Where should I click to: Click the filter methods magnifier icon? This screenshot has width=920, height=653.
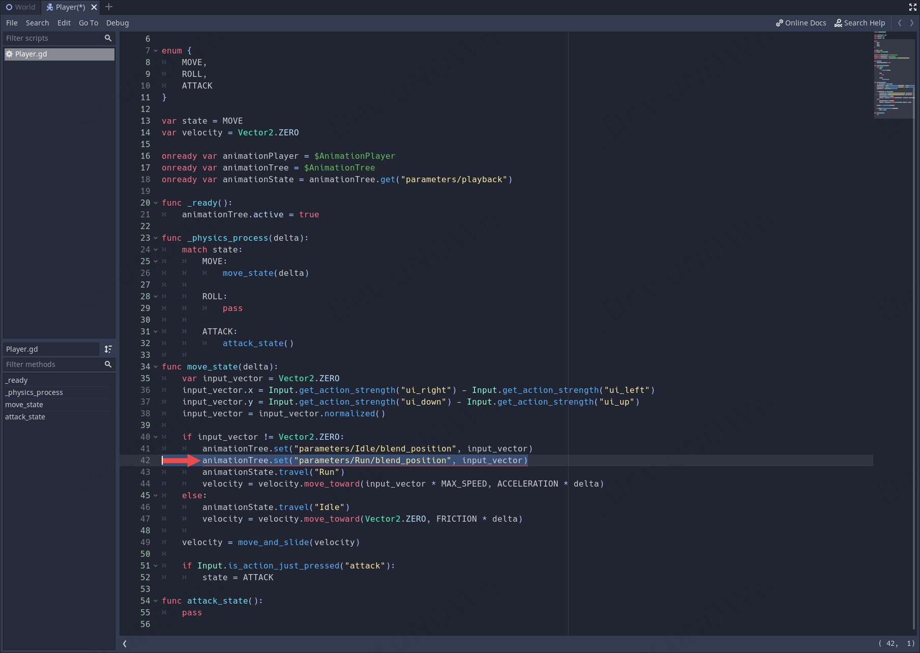click(x=108, y=364)
